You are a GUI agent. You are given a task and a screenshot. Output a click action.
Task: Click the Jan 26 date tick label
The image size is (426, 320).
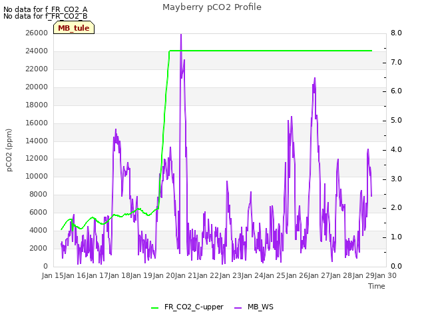(x=297, y=275)
